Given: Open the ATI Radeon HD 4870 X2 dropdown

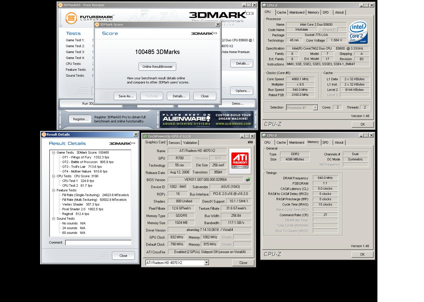Looking at the screenshot, I should point(206,262).
